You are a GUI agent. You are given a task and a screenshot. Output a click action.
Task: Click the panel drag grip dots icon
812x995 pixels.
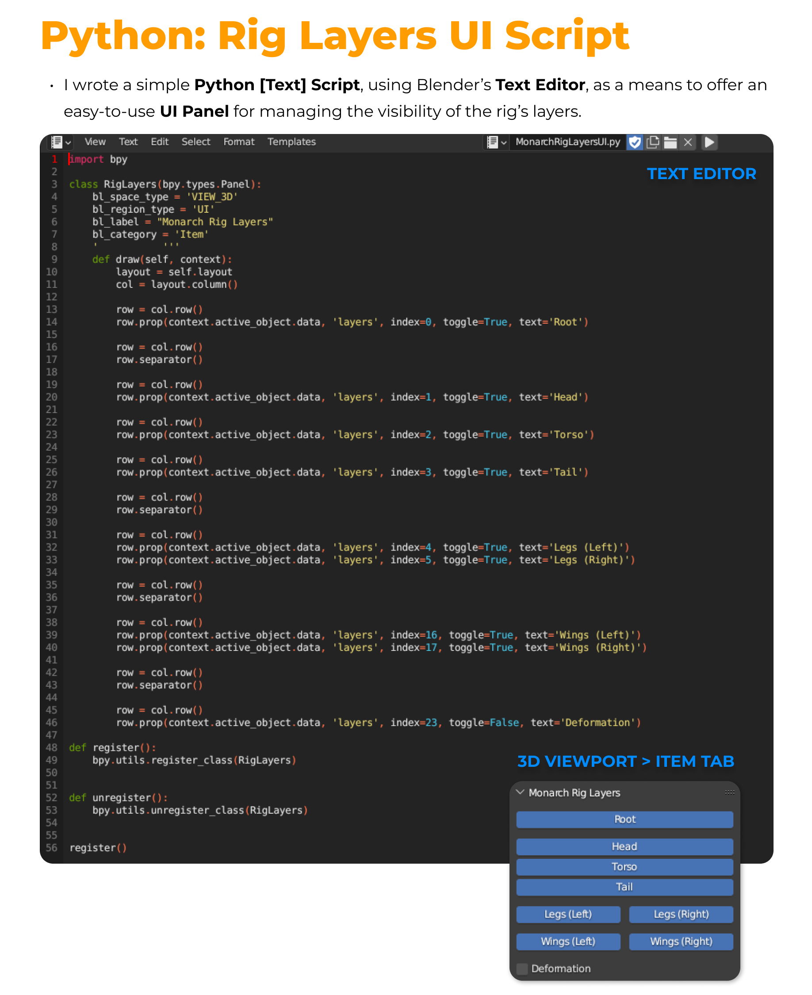pyautogui.click(x=729, y=792)
